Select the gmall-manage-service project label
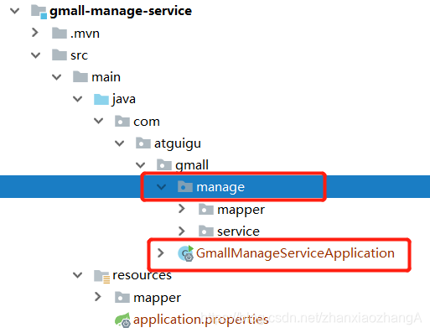 (121, 11)
